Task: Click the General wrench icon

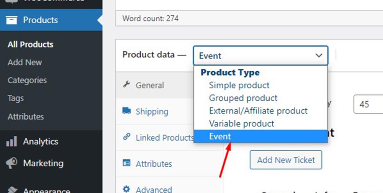Action: coord(126,84)
